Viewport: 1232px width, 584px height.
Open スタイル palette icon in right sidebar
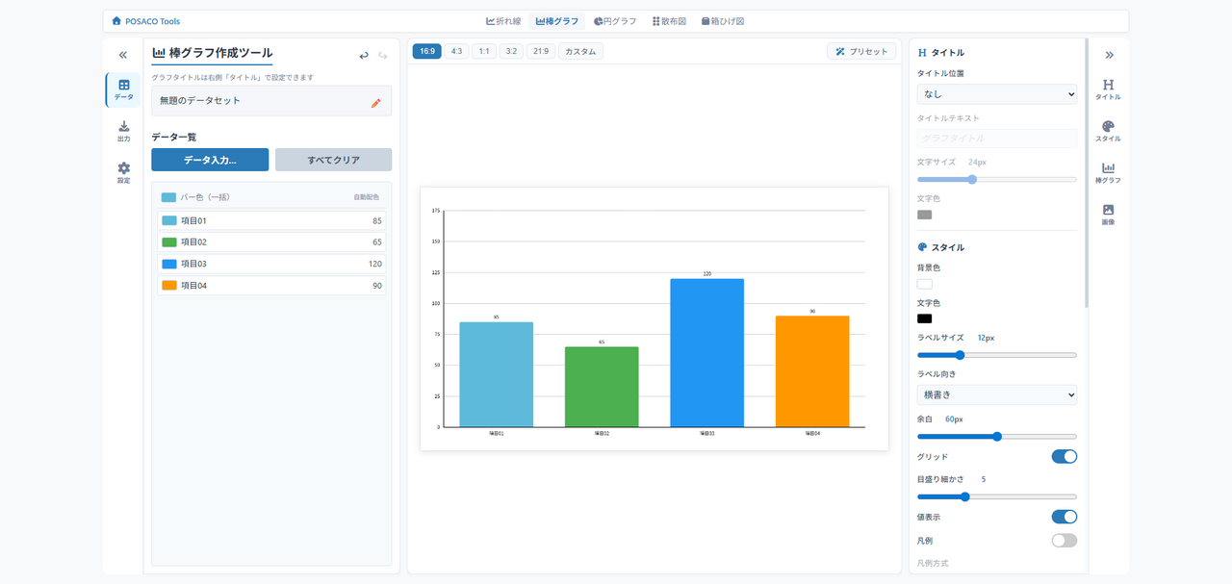tap(1108, 132)
